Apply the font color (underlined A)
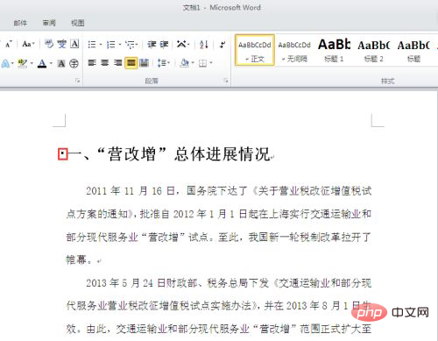 point(42,63)
